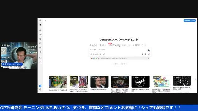Click the solid grey square sidebar icon
The image size is (198, 111).
40,39
